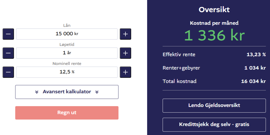Viewport: 270px width, 135px height.
Task: Increase the Lån amount with plus button
Action: pos(125,34)
